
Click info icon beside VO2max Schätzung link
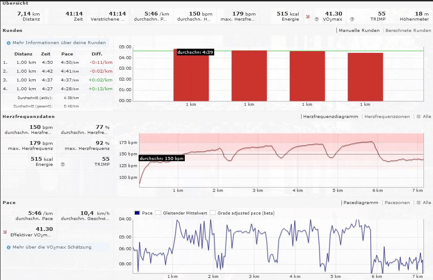point(8,247)
